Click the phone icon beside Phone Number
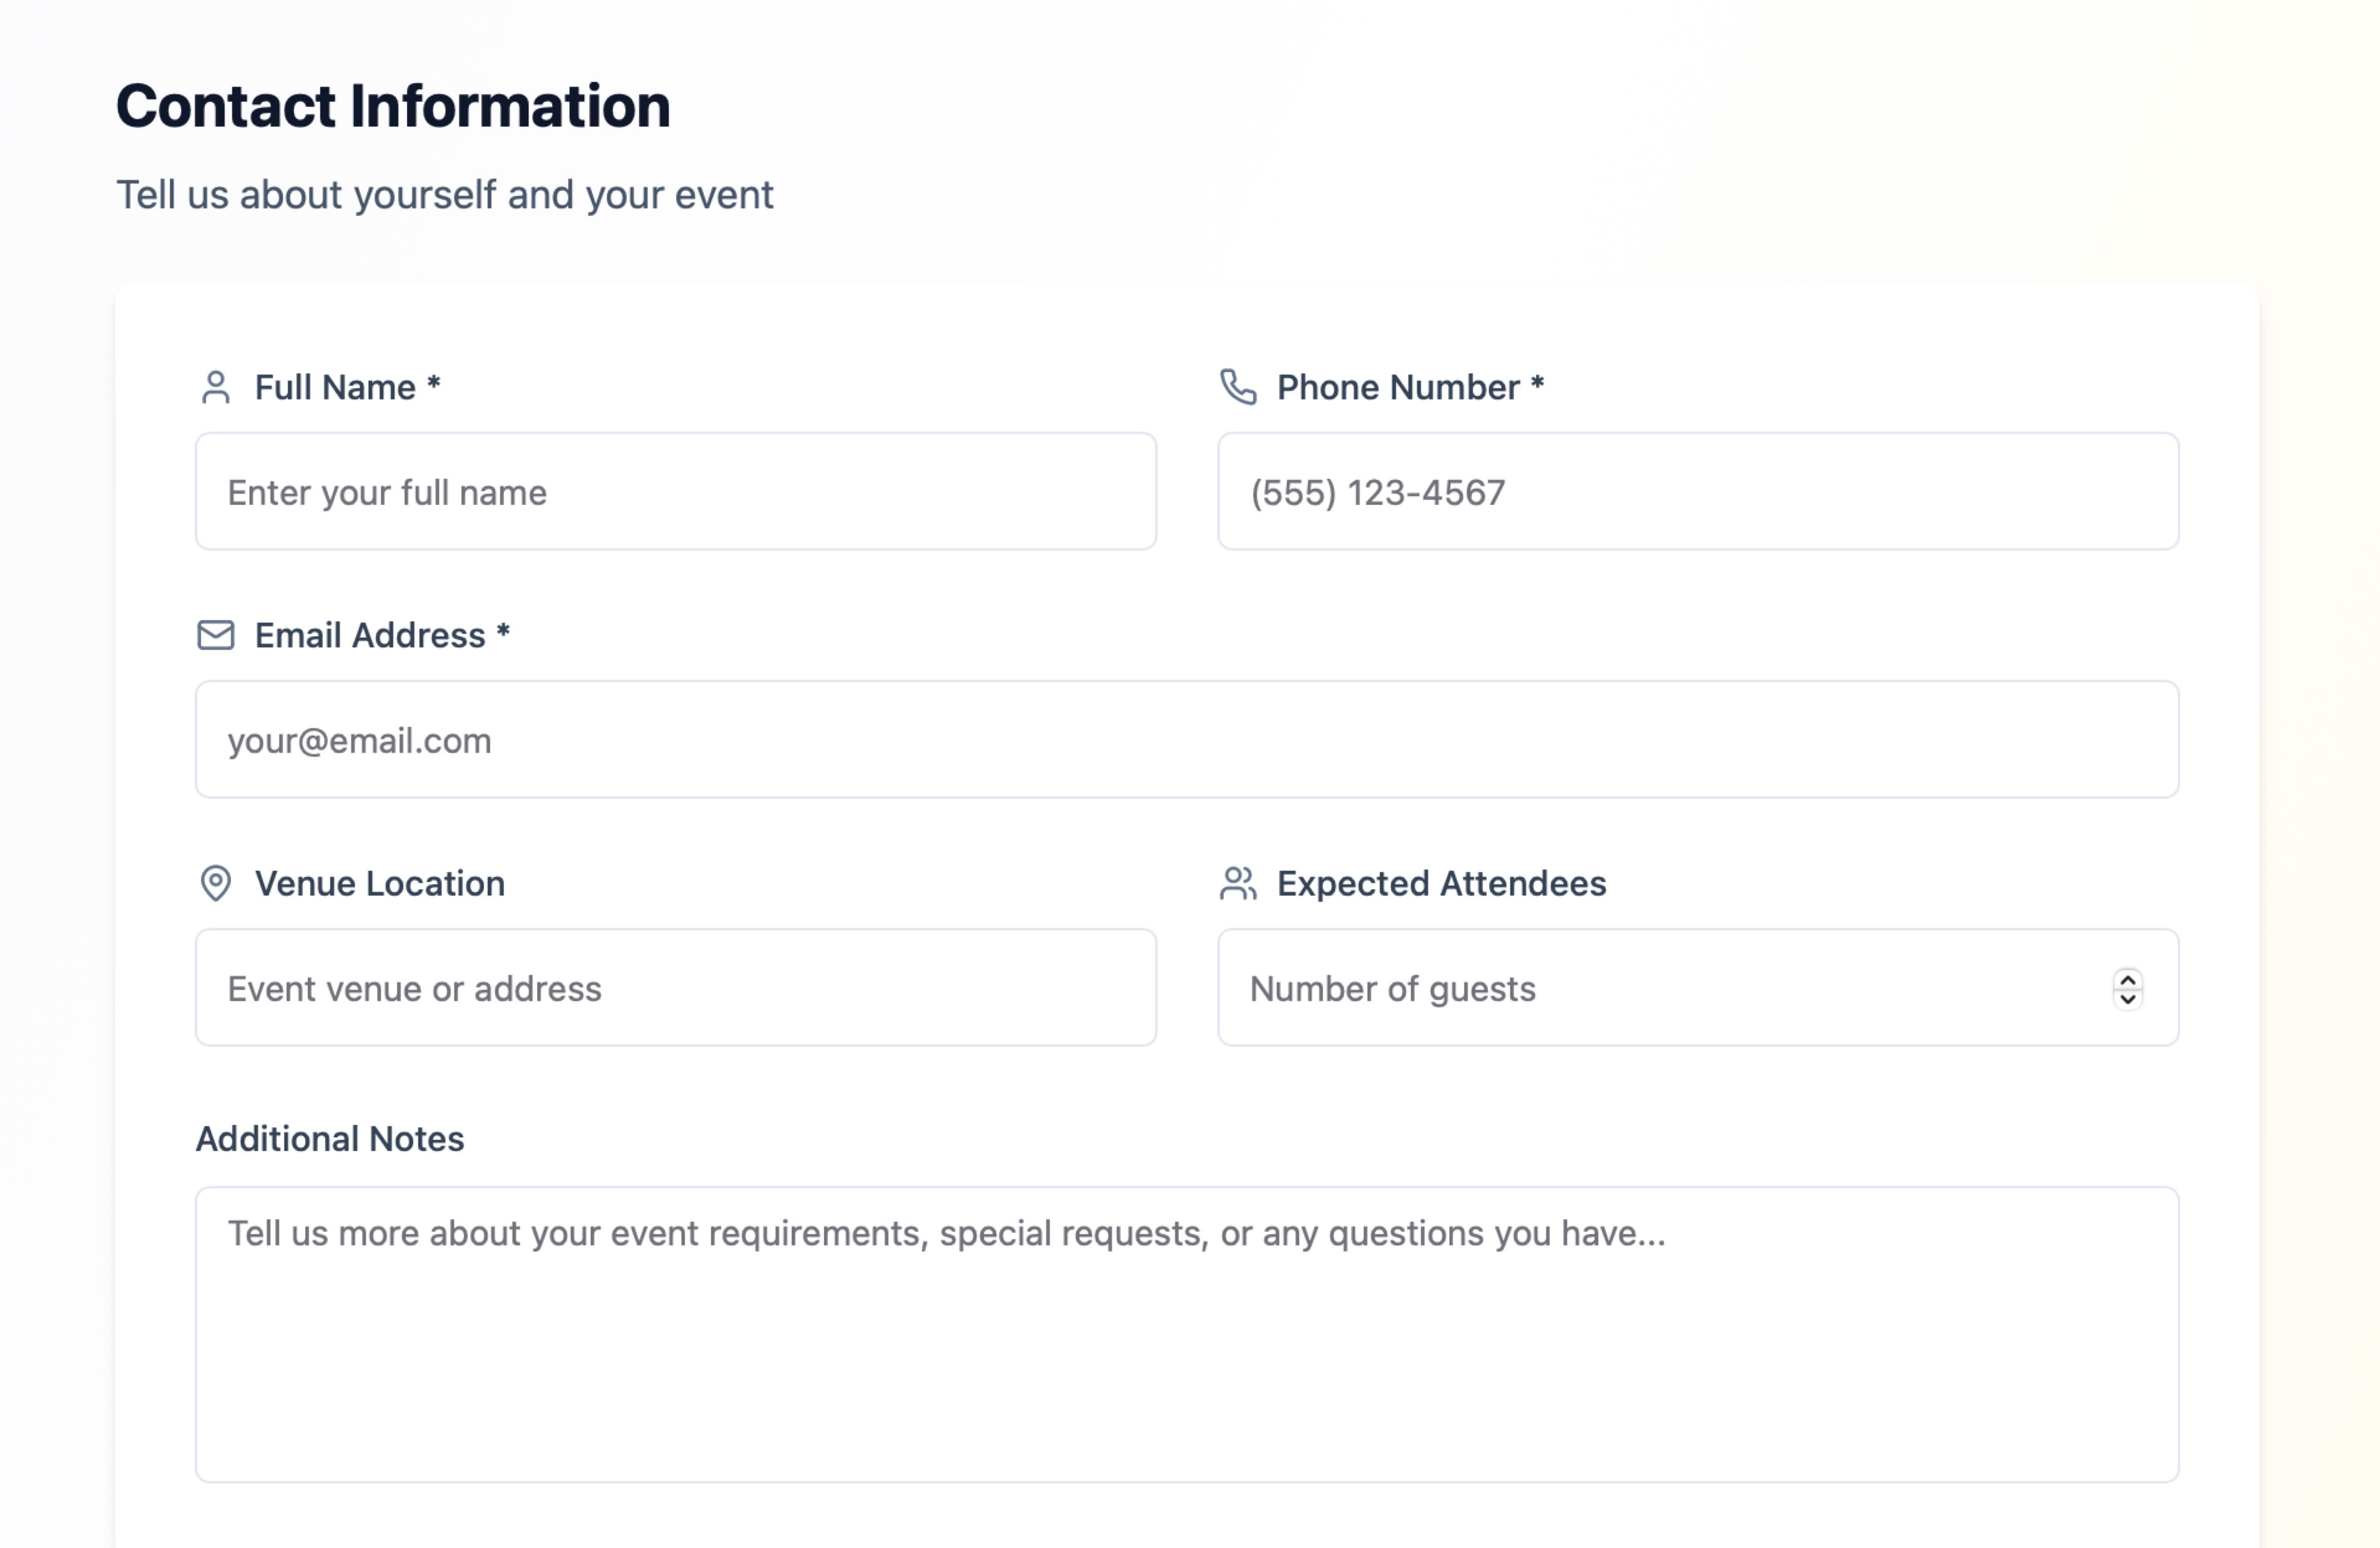This screenshot has height=1548, width=2380. [x=1238, y=387]
